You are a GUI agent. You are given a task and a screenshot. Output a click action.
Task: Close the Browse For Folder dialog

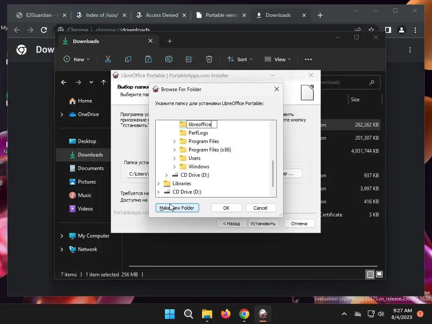pyautogui.click(x=277, y=89)
